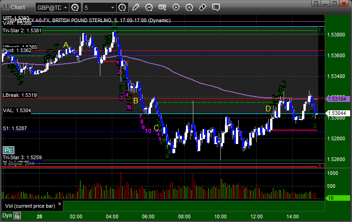Open the chart comments speech-bubble icon
The image size is (352, 222).
tap(216, 7)
